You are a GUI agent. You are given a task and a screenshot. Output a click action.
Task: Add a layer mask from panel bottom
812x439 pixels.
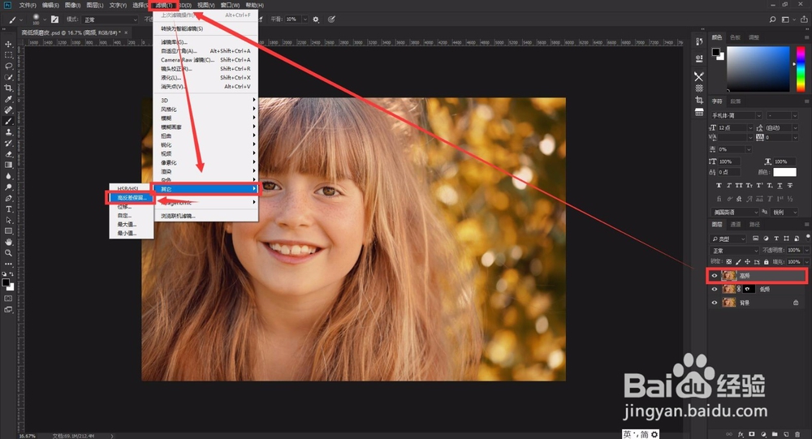[x=752, y=434]
